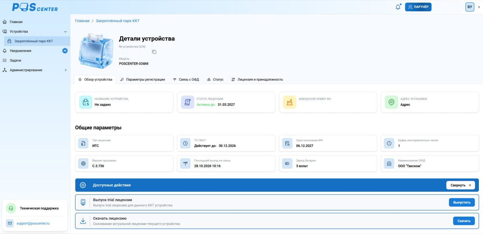This screenshot has width=483, height=234.
Task: Click Скачать to download license
Action: (x=464, y=221)
